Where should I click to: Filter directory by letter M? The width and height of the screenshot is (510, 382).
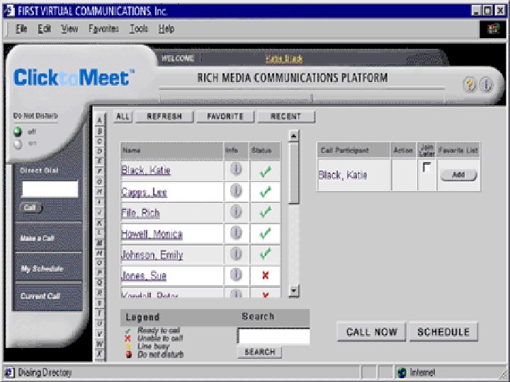pos(100,243)
